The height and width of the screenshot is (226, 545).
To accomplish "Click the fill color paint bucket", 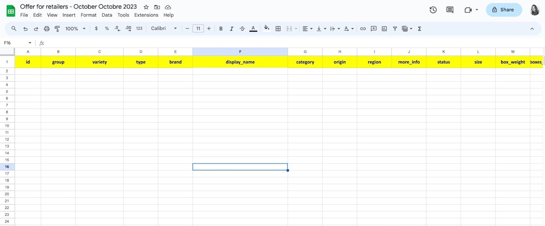I will 267,28.
